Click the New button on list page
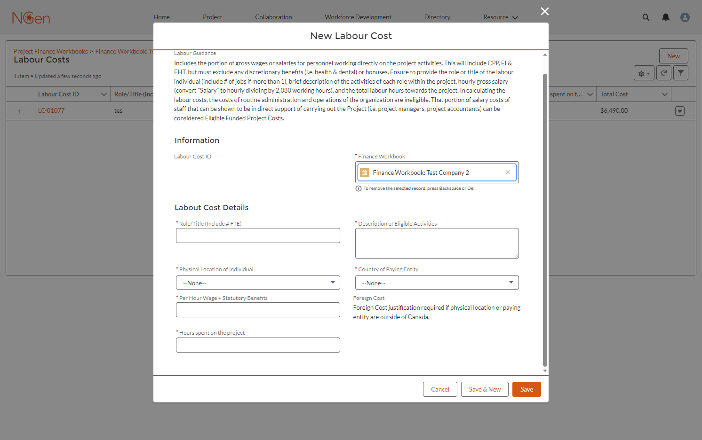Image resolution: width=702 pixels, height=440 pixels. tap(673, 56)
